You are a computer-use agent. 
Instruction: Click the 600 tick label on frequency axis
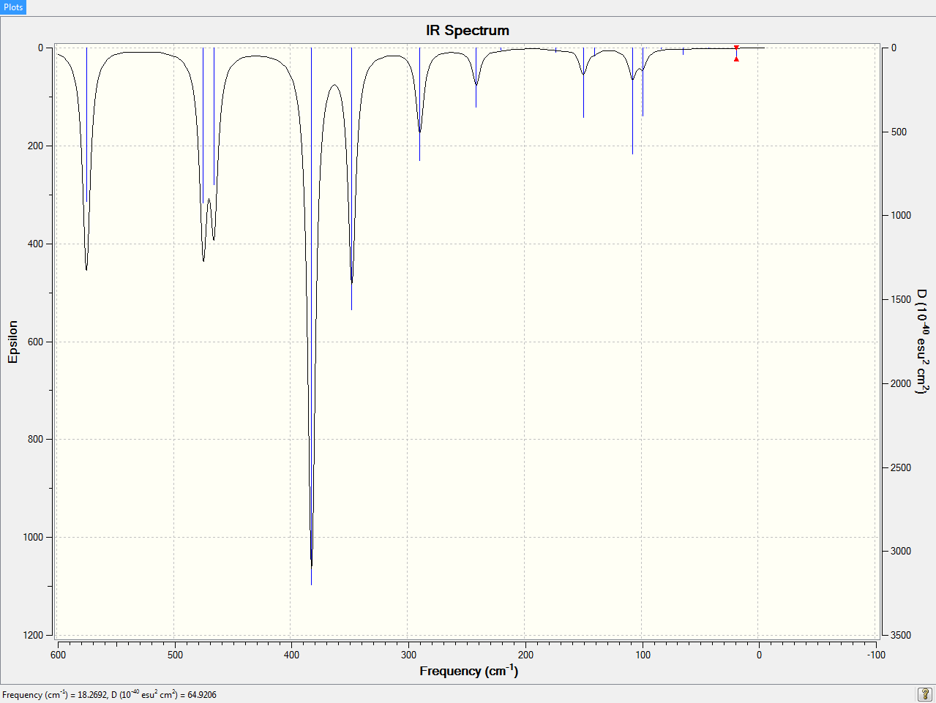pyautogui.click(x=58, y=655)
